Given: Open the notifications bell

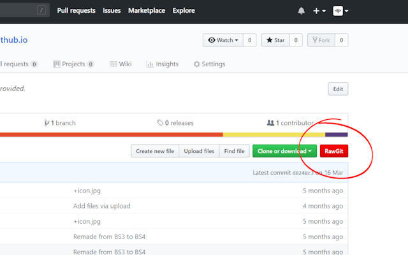Looking at the screenshot, I should click(x=301, y=11).
